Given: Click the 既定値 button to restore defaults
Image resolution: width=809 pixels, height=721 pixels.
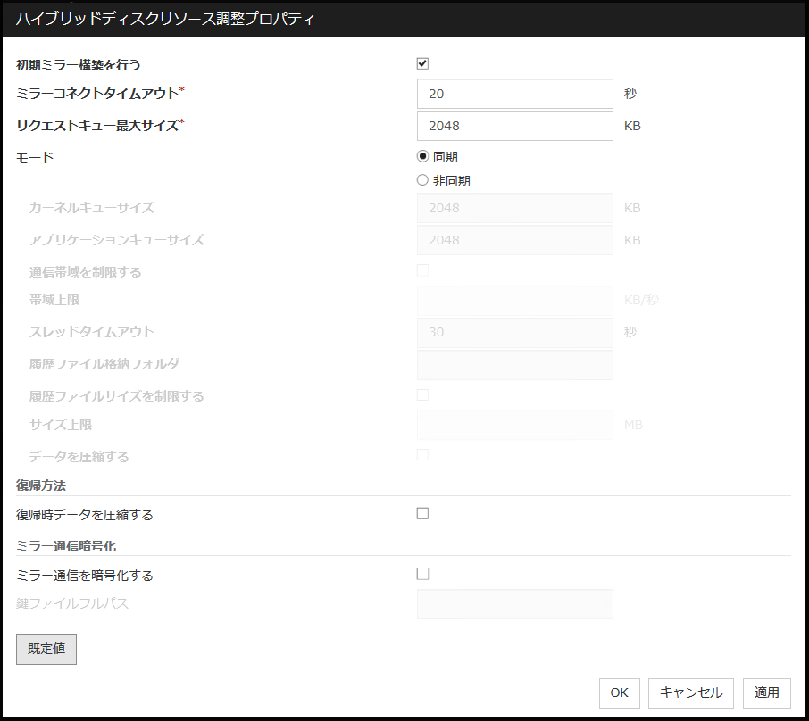Looking at the screenshot, I should (x=46, y=649).
